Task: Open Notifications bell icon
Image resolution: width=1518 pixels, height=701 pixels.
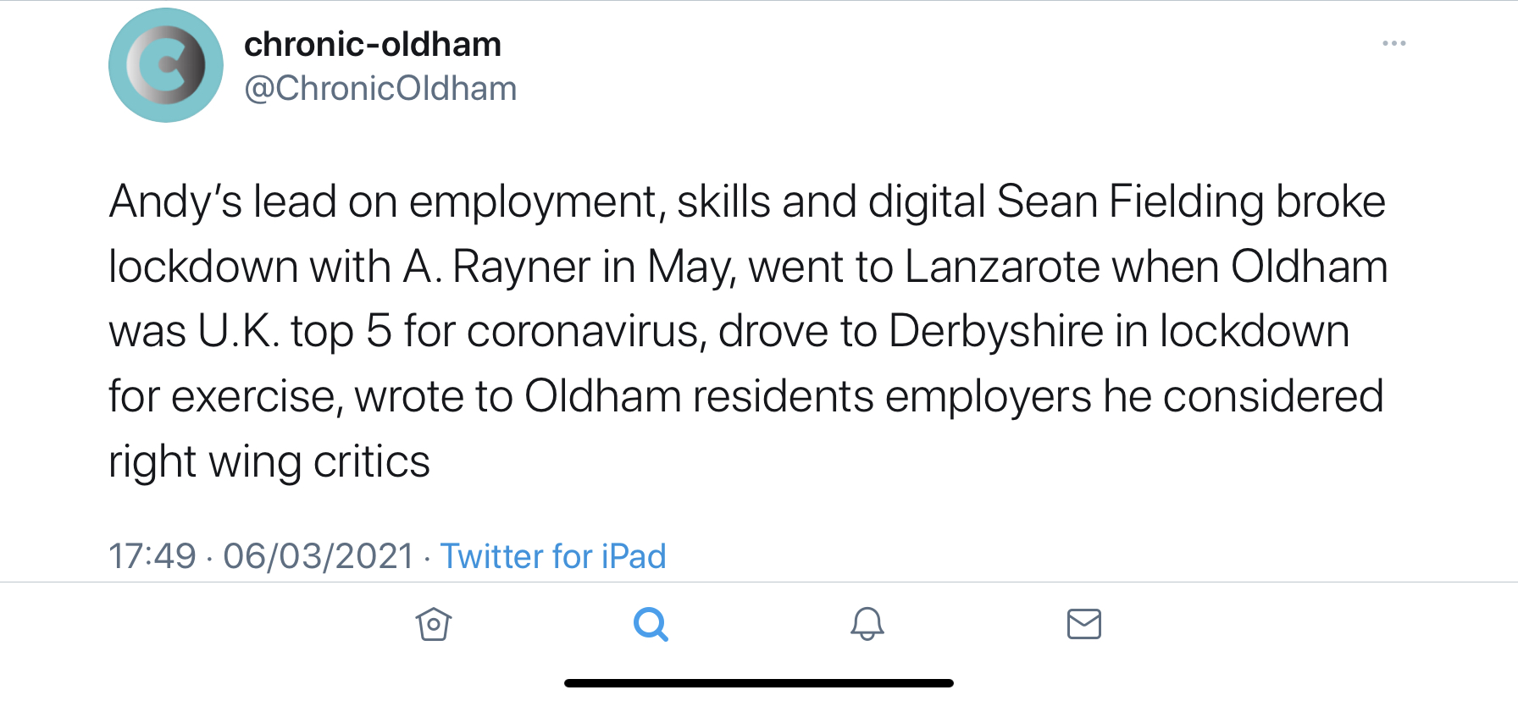Action: click(867, 625)
